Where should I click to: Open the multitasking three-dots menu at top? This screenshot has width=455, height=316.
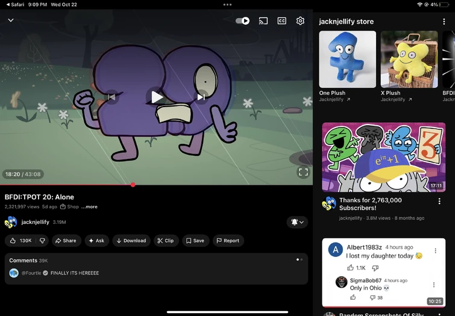228,5
